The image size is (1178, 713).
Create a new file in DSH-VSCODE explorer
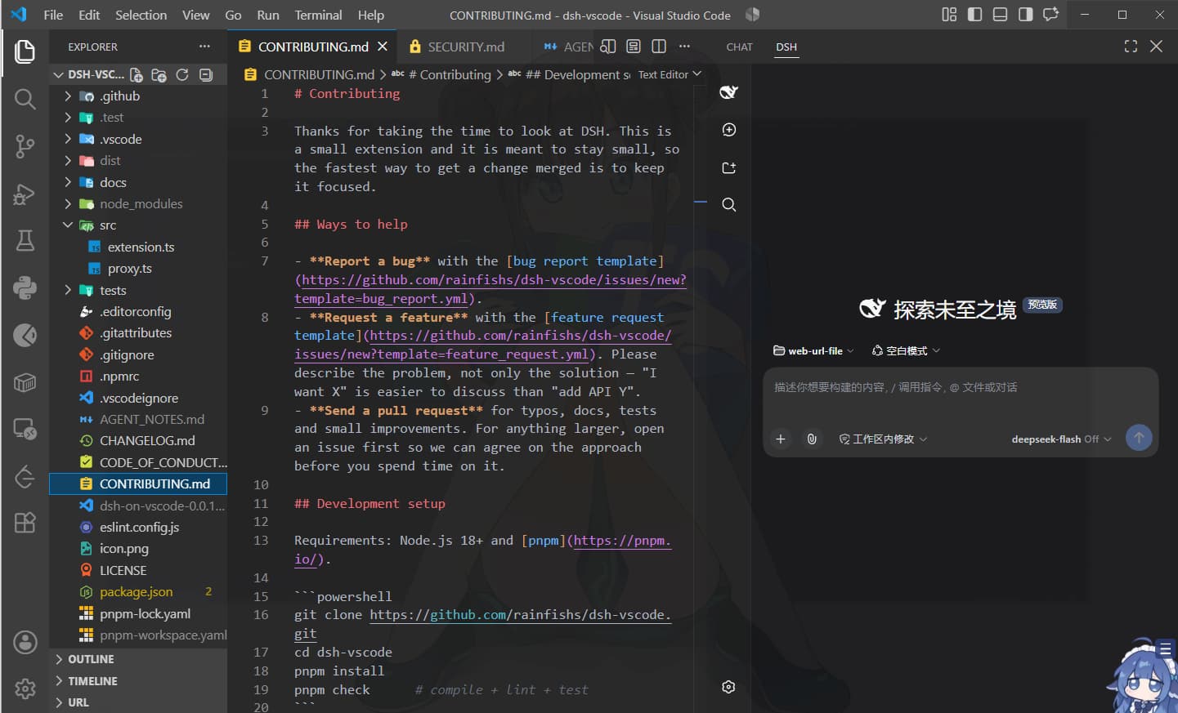(x=137, y=75)
